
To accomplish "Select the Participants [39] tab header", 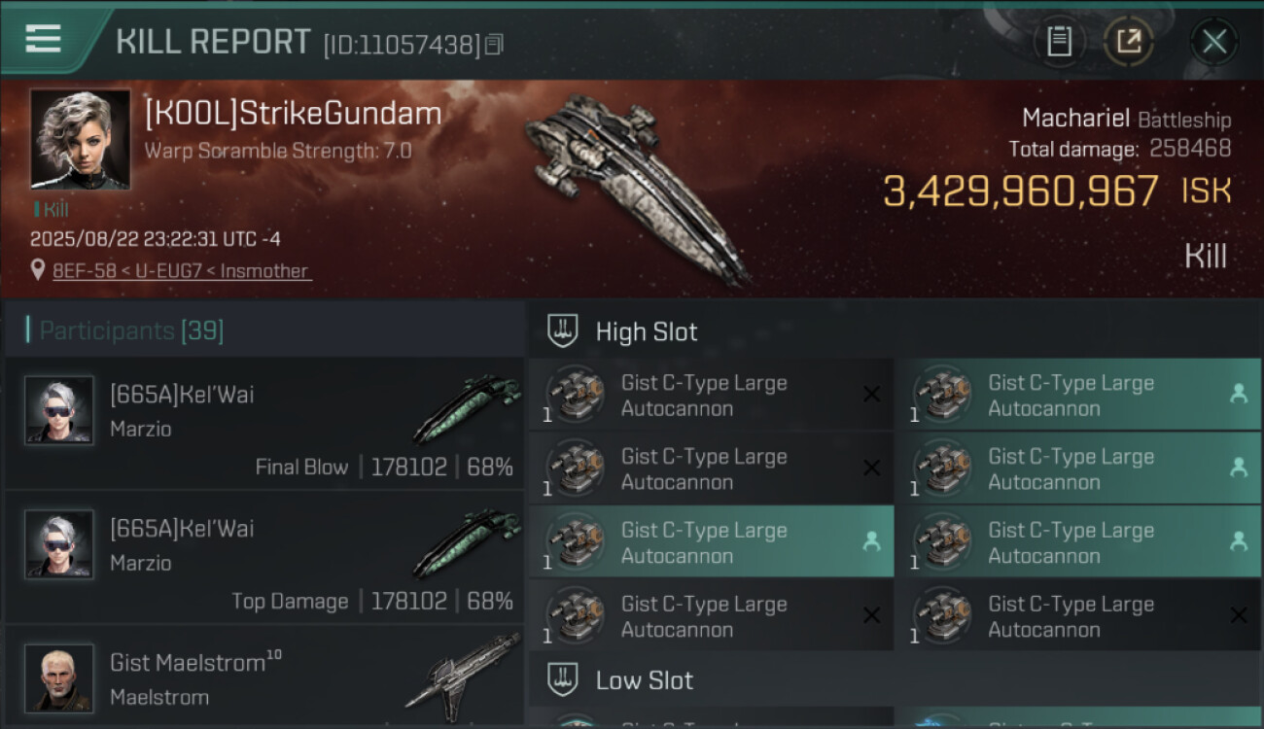I will 131,331.
